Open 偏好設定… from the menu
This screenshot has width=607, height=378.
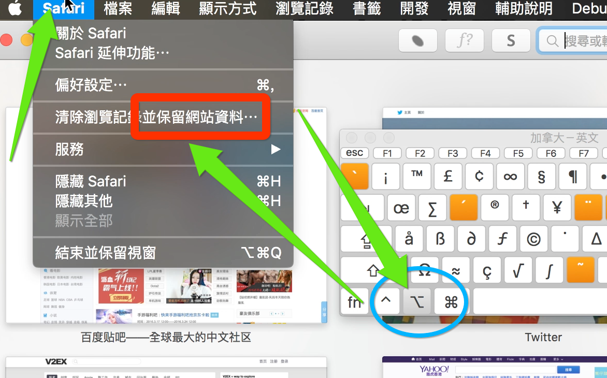point(163,85)
